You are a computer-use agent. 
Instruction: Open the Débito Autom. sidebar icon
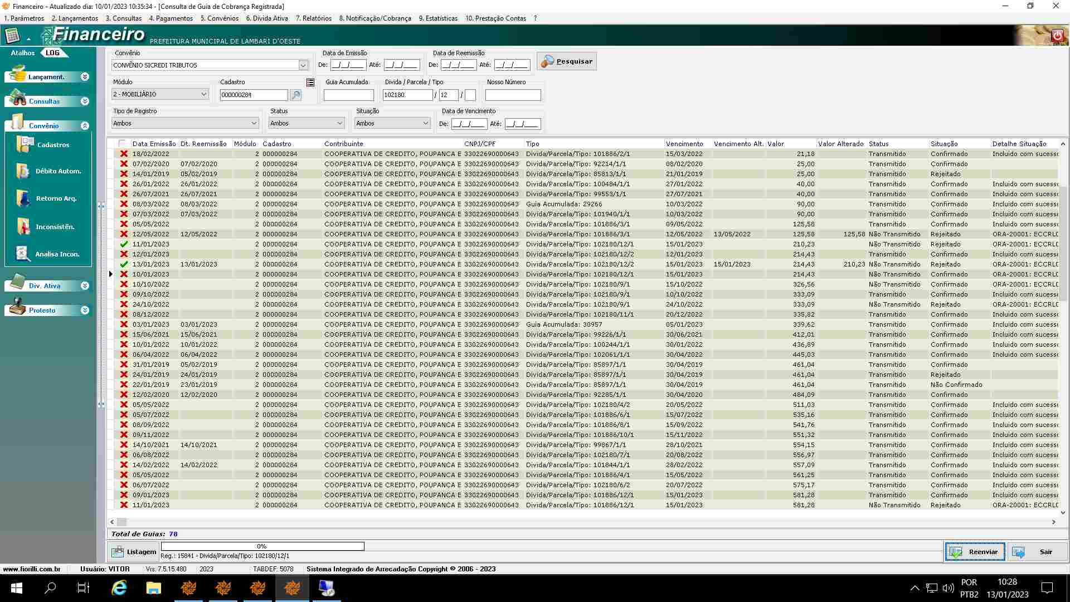(23, 171)
